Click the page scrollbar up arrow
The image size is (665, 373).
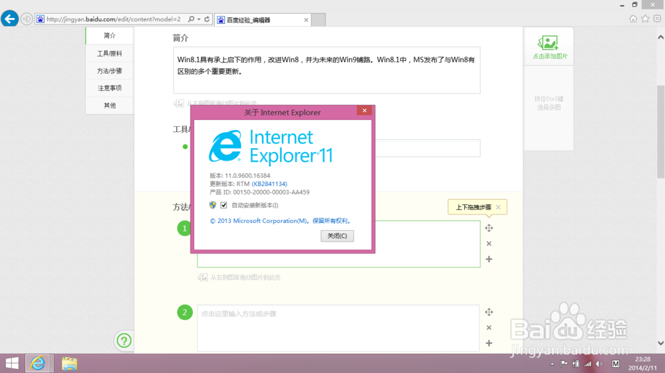click(661, 37)
